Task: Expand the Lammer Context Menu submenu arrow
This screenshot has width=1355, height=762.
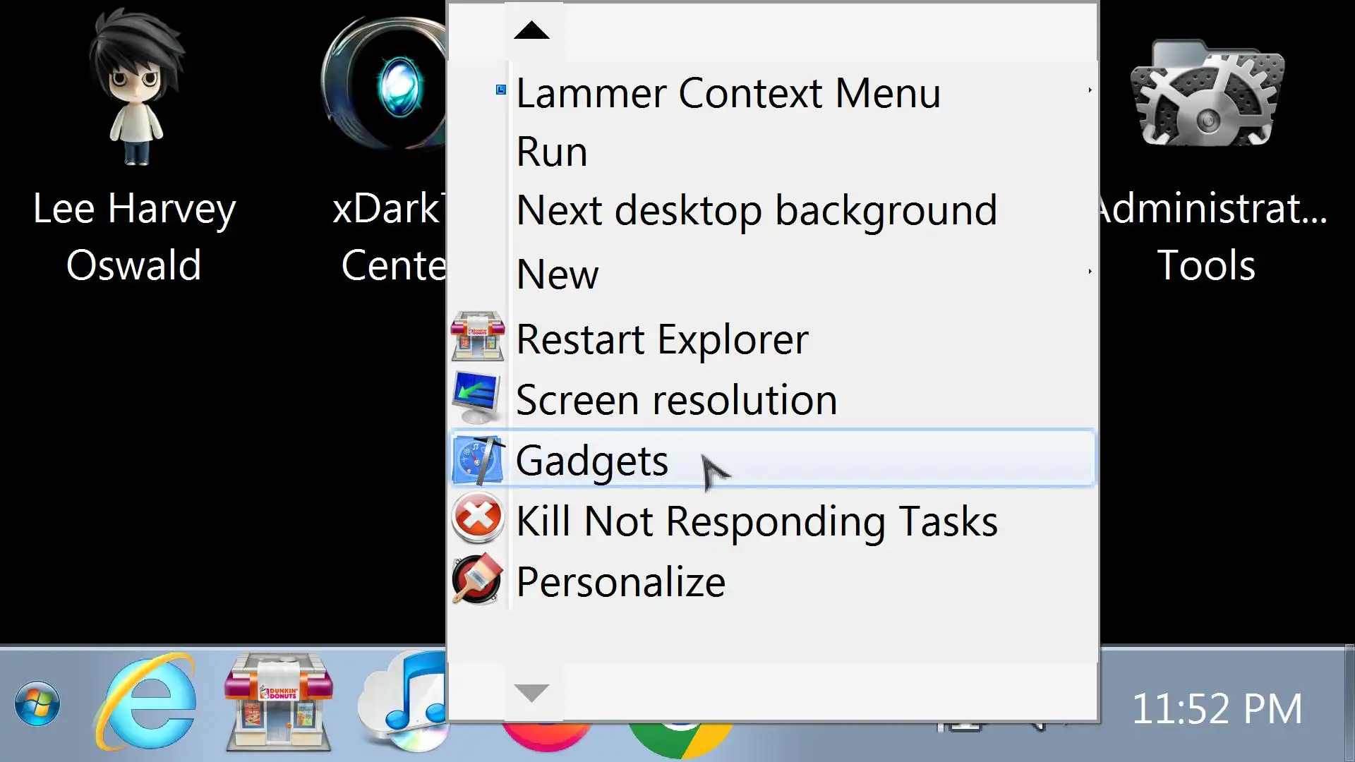Action: click(1090, 90)
